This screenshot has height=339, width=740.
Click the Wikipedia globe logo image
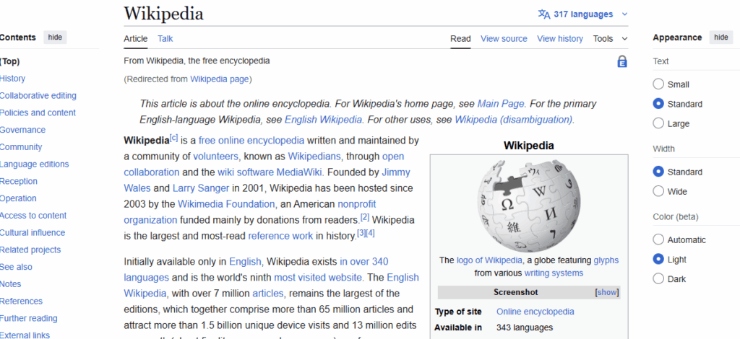coord(528,202)
